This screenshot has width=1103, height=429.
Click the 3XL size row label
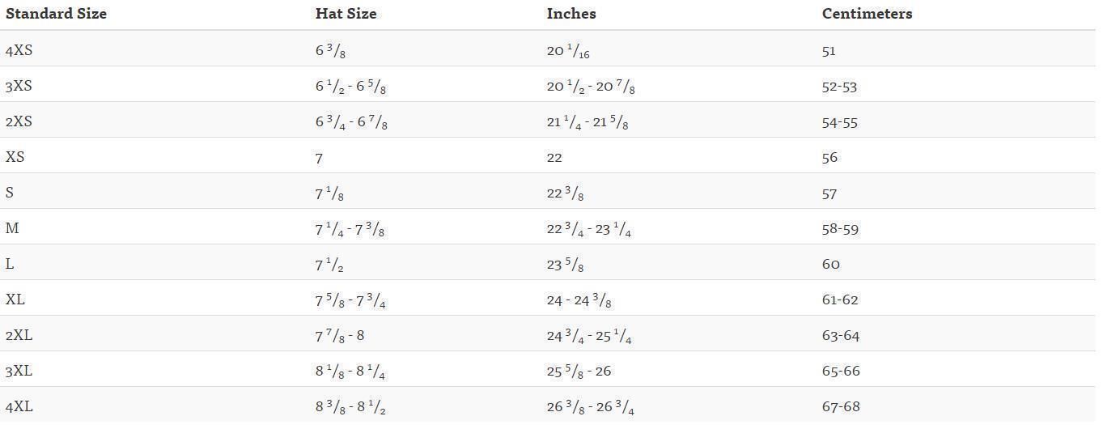click(19, 371)
